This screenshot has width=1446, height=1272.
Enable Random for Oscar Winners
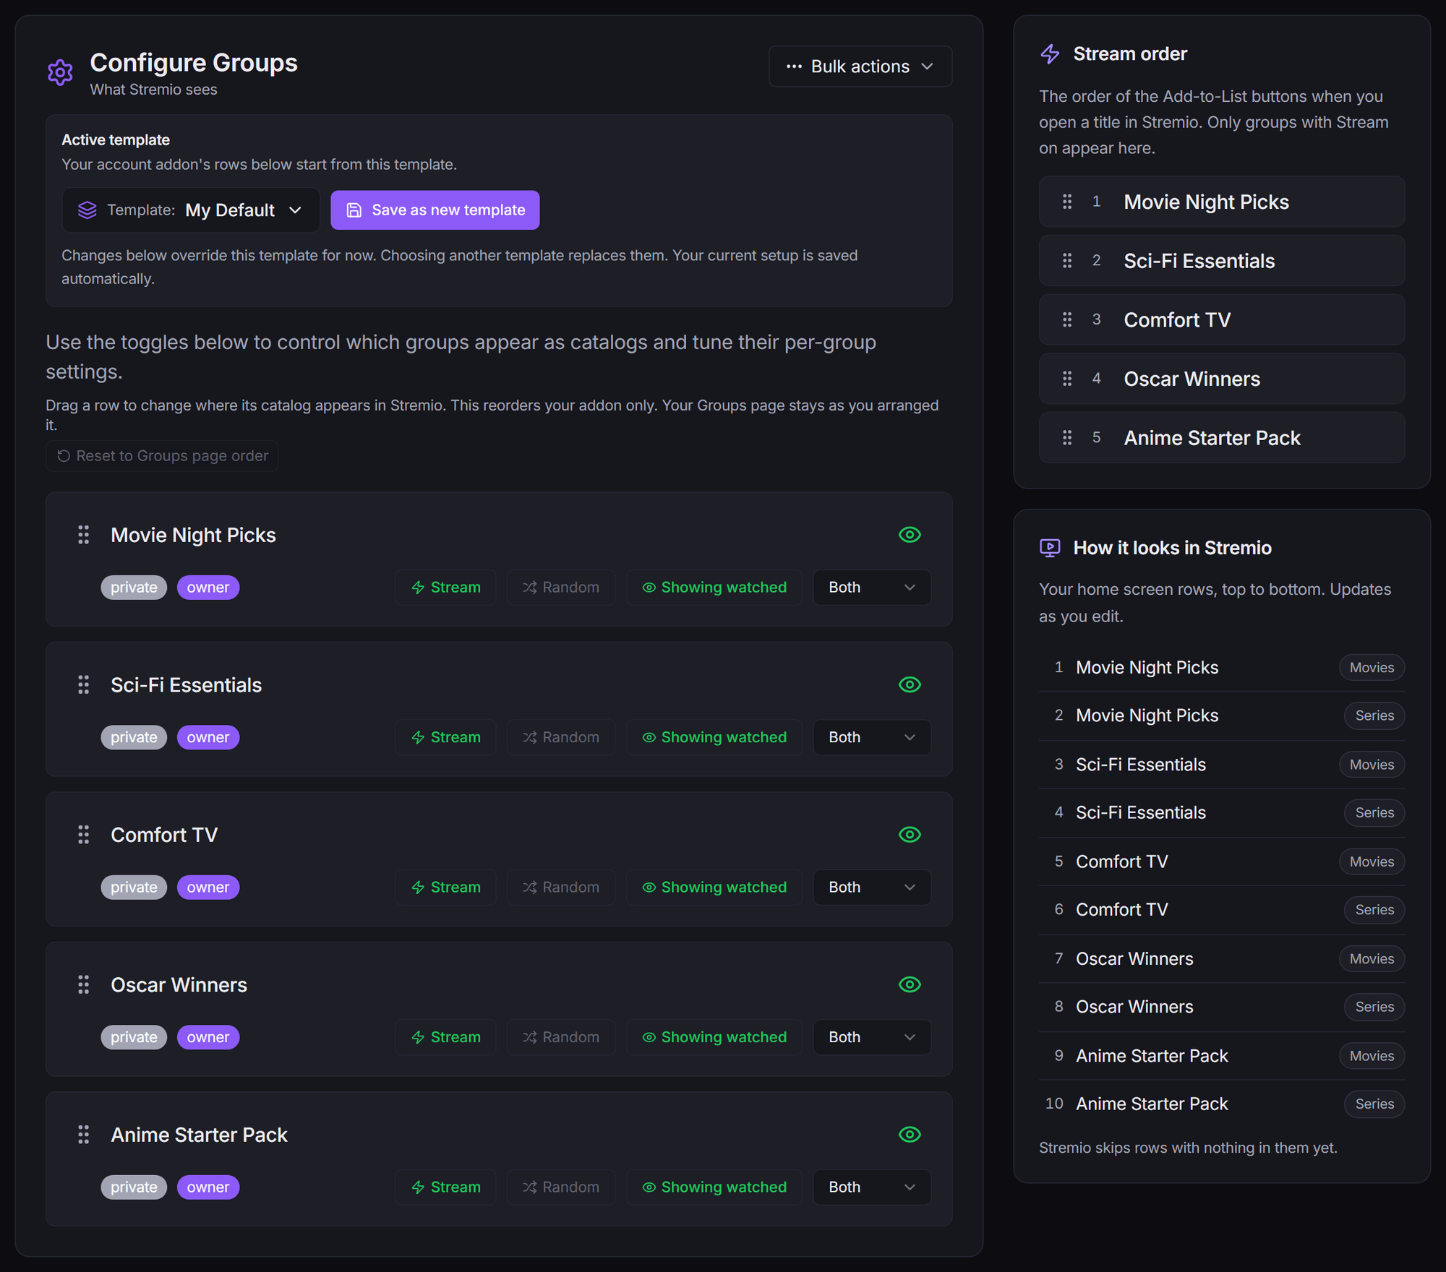pyautogui.click(x=561, y=1037)
